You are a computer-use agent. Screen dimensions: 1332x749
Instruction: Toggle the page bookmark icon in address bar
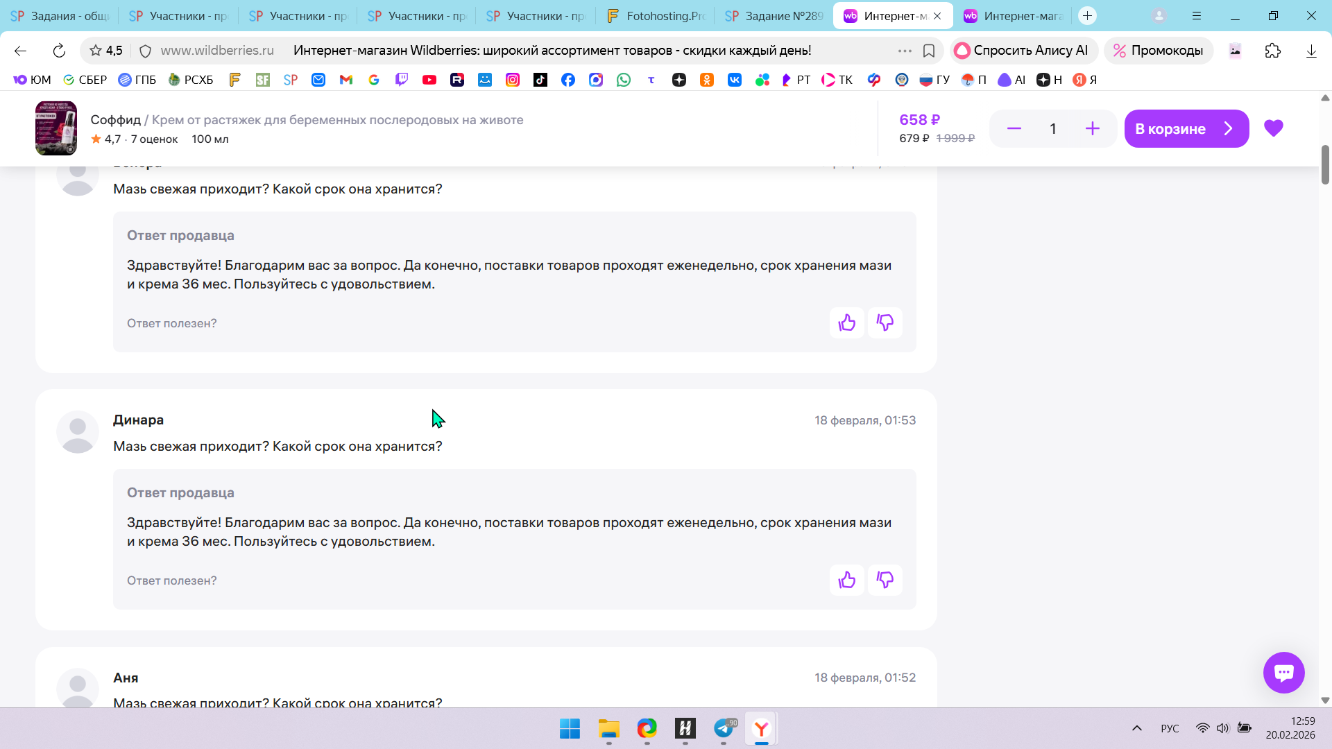(x=929, y=51)
